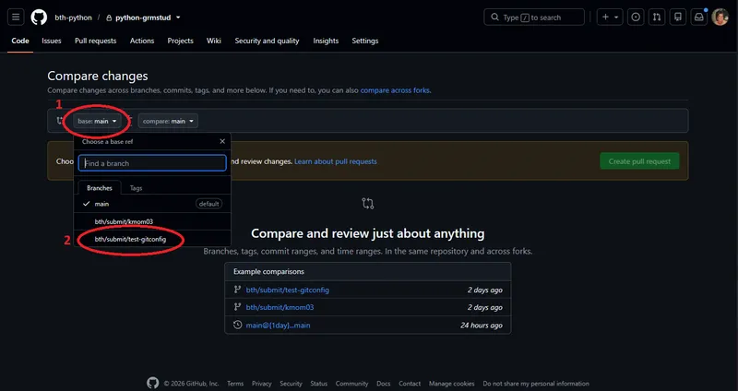
Task: Select the main branch in the list
Action: [152, 204]
